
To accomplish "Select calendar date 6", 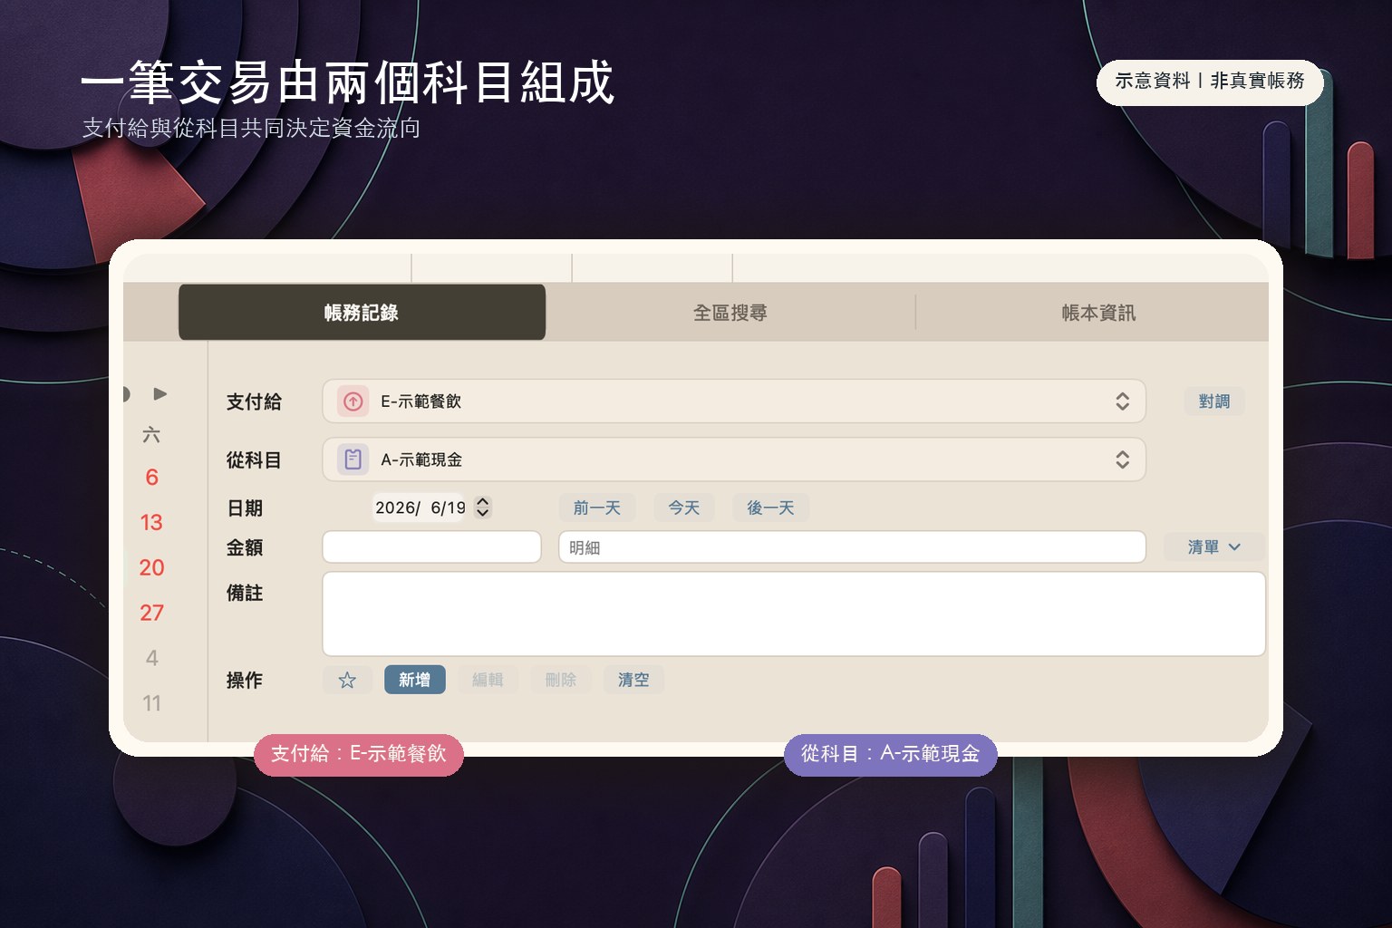I will click(x=151, y=478).
